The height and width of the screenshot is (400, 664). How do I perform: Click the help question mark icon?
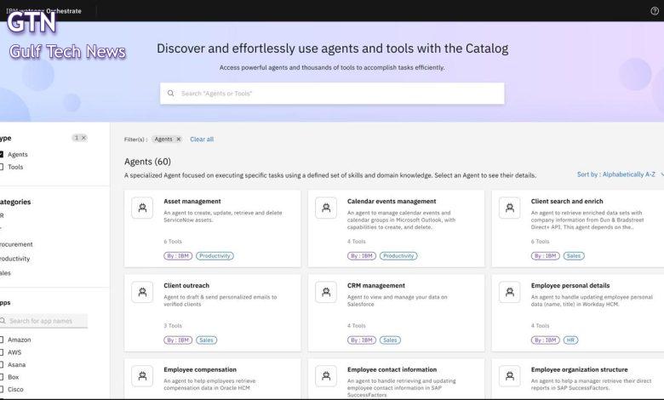pyautogui.click(x=654, y=11)
